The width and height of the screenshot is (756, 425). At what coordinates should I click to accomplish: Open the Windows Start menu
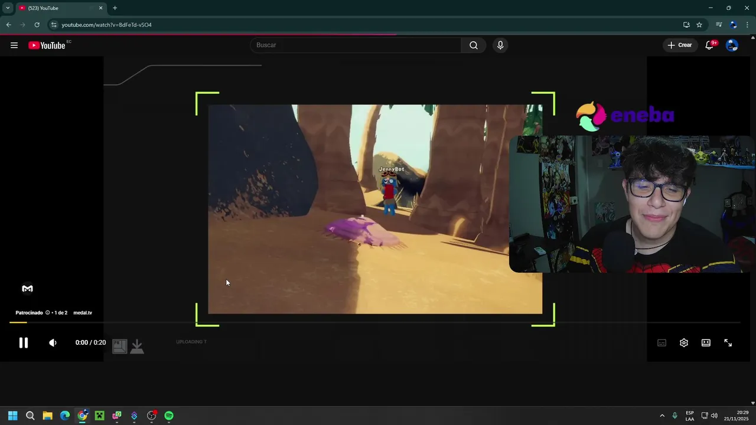click(x=12, y=416)
